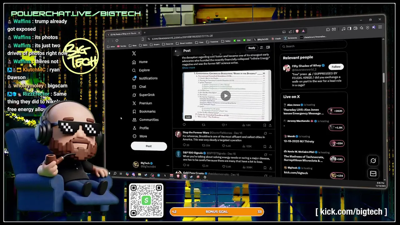Open Settings gear in Windows taskbar
The width and height of the screenshot is (400, 225).
coord(205,177)
